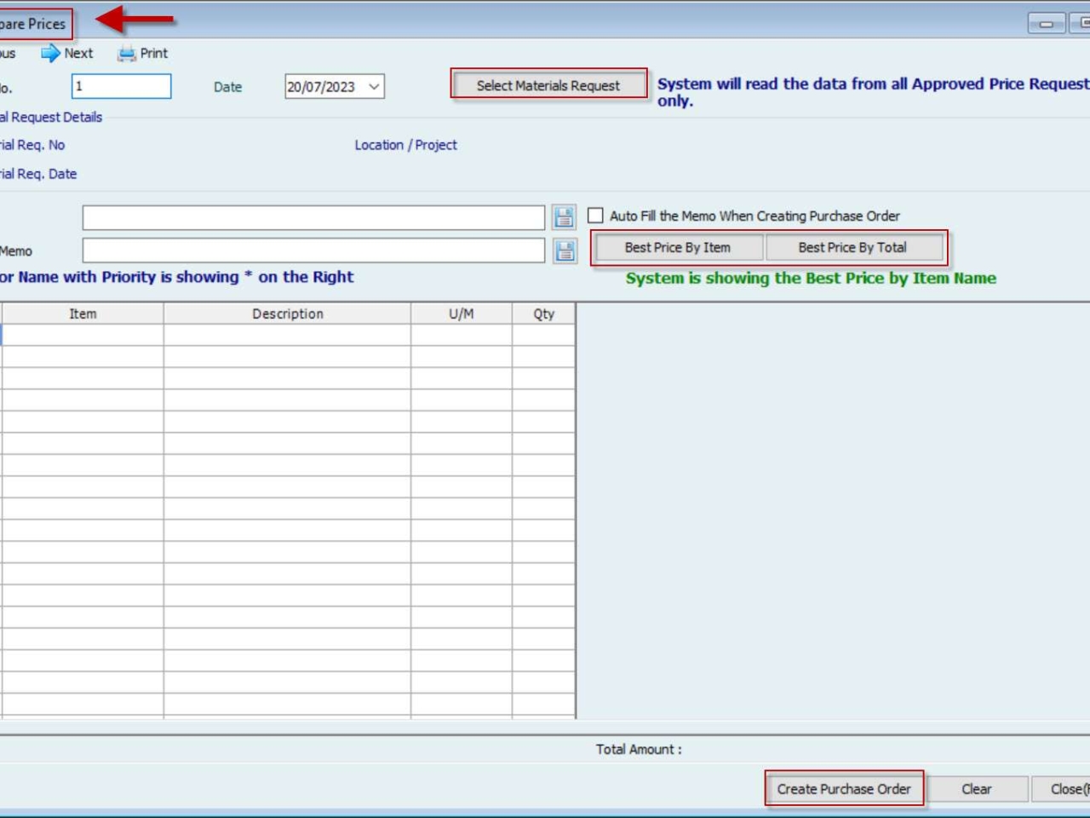Click the save icon beside the upper memo field

tap(564, 217)
